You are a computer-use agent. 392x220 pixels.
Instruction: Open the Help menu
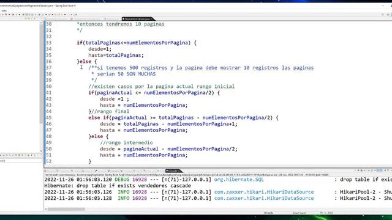(x=4, y=11)
